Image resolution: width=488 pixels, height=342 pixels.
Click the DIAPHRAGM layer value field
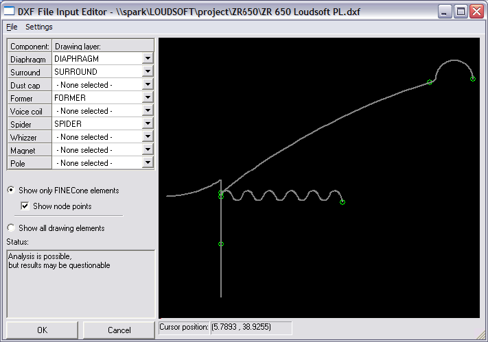[x=97, y=58]
